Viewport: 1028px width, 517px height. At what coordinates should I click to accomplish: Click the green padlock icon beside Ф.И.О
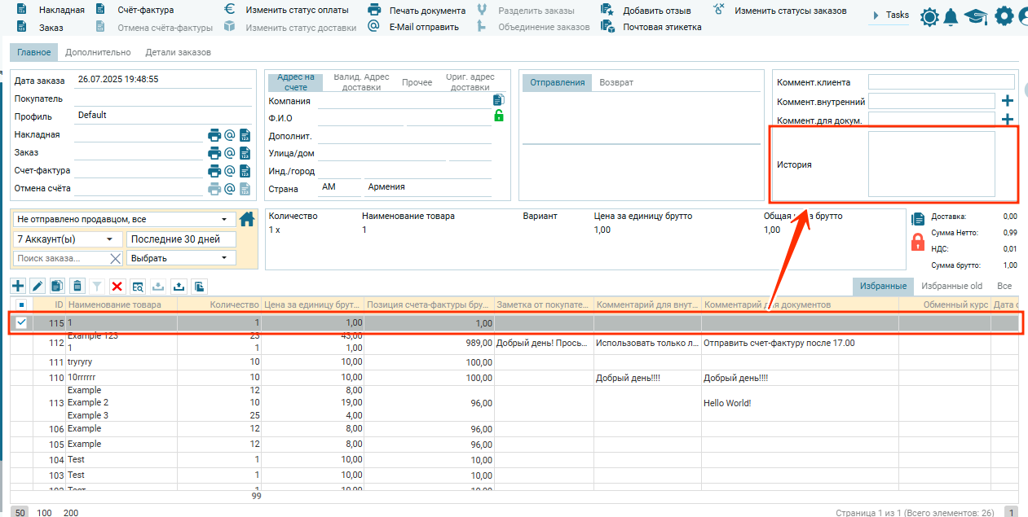[x=499, y=116]
